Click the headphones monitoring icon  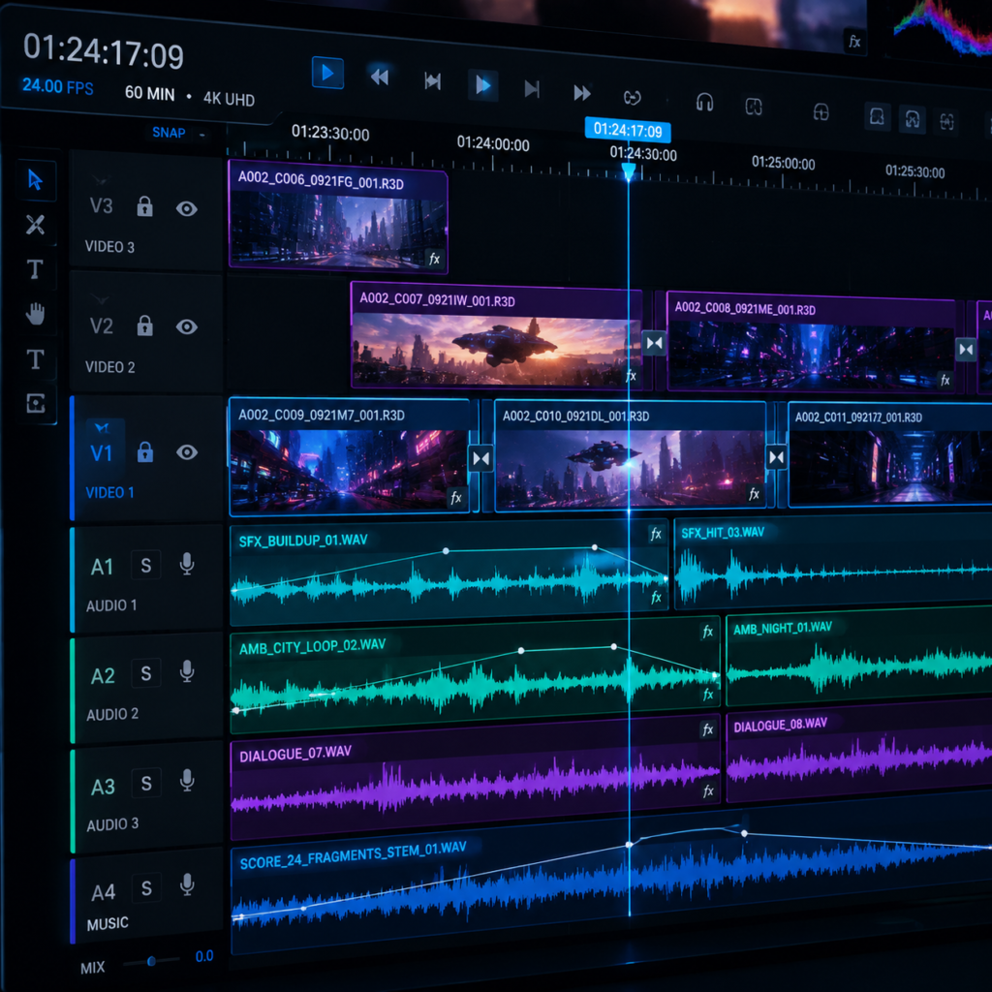pyautogui.click(x=705, y=102)
